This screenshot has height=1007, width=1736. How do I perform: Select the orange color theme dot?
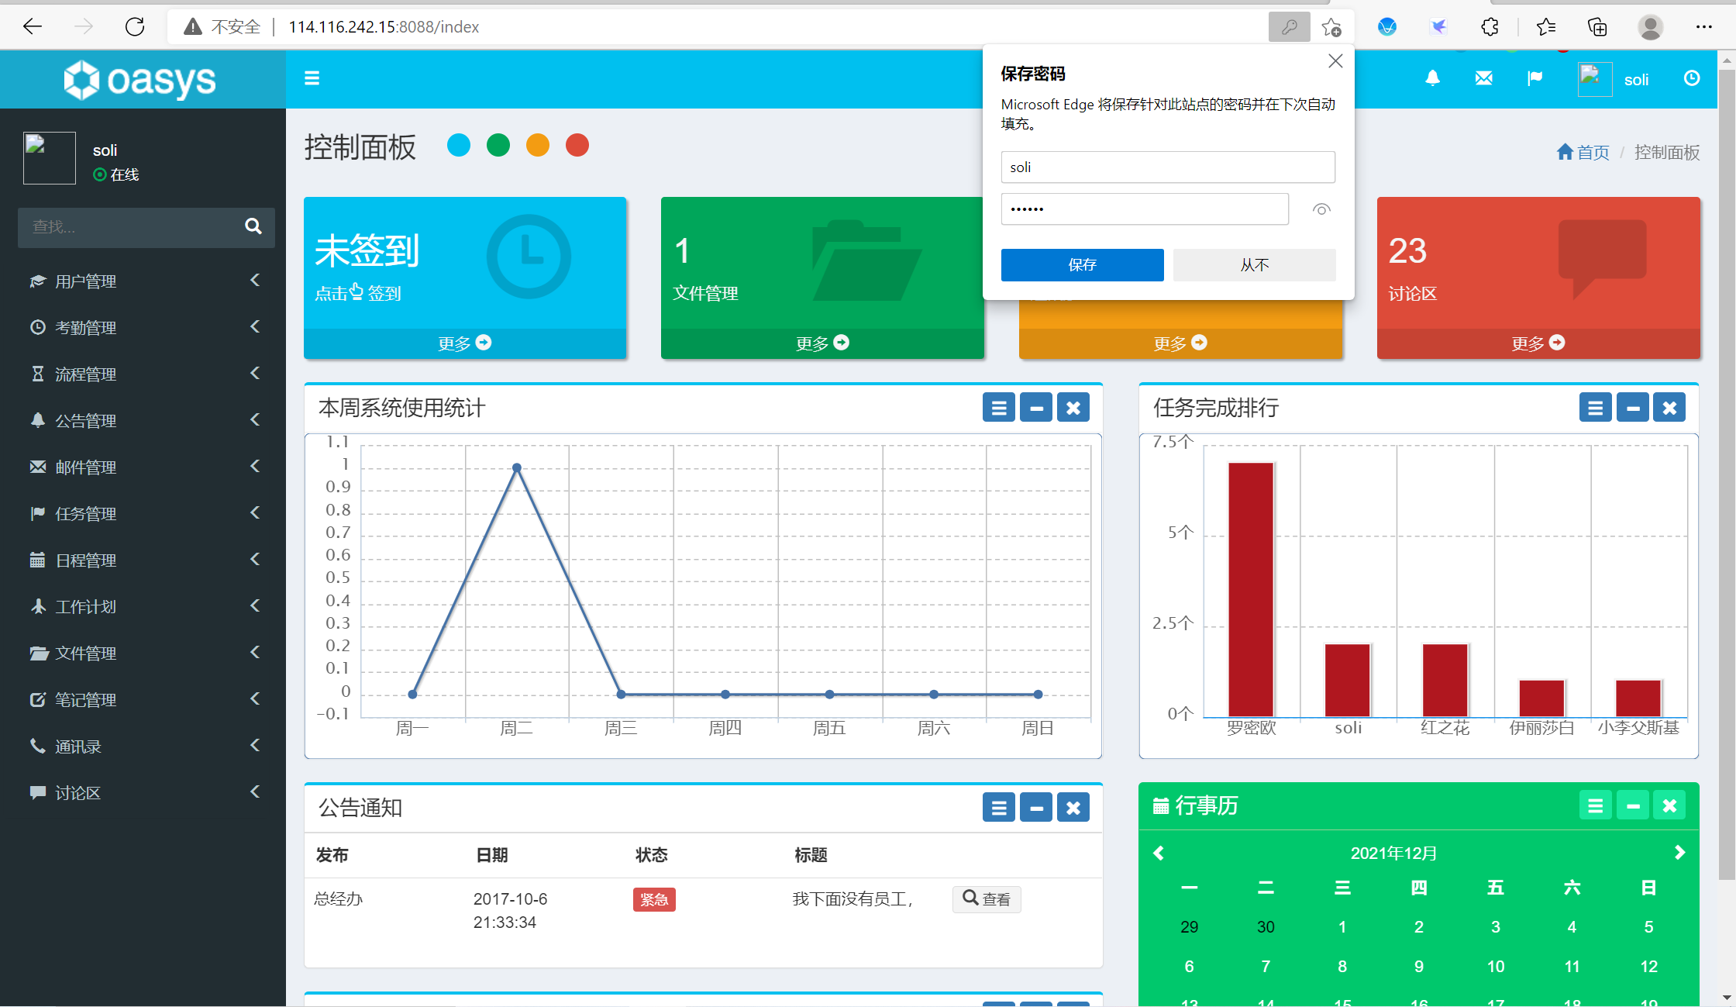pyautogui.click(x=537, y=146)
